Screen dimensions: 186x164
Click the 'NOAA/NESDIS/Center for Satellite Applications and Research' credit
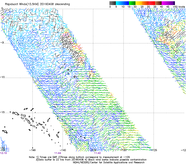[109, 162]
